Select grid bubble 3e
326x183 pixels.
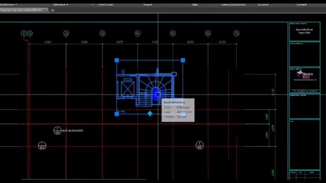[102, 33]
